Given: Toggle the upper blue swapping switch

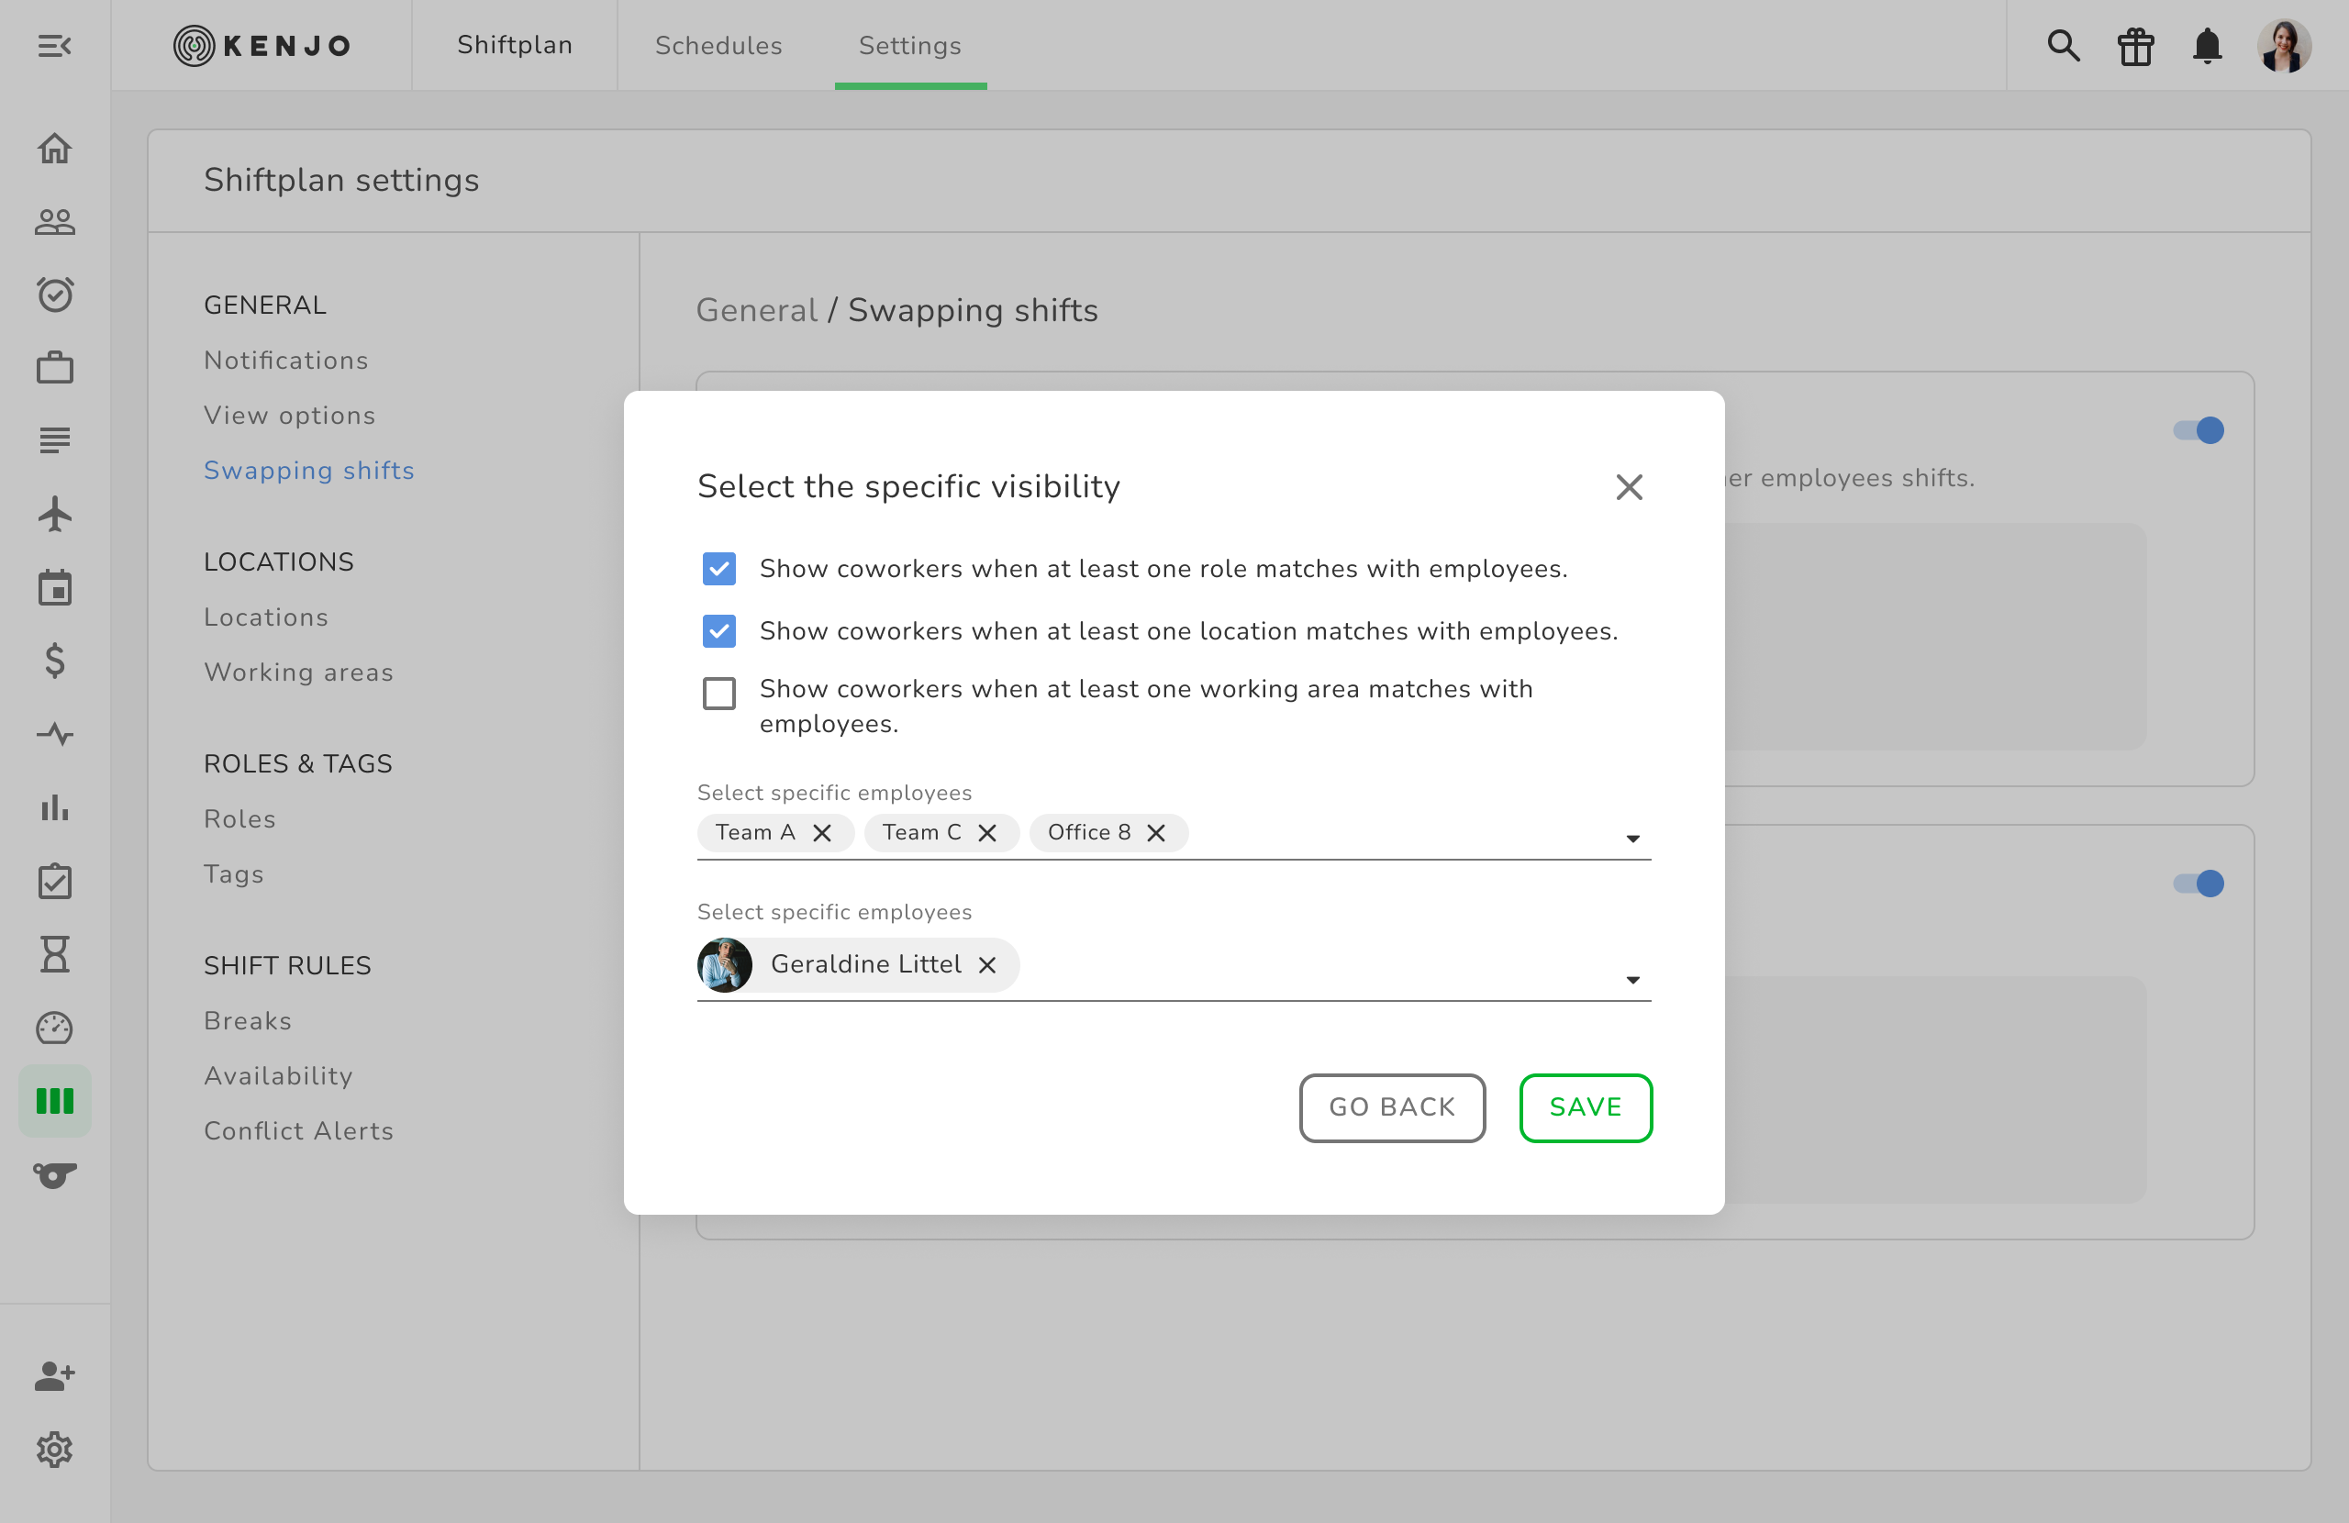Looking at the screenshot, I should coord(2199,430).
